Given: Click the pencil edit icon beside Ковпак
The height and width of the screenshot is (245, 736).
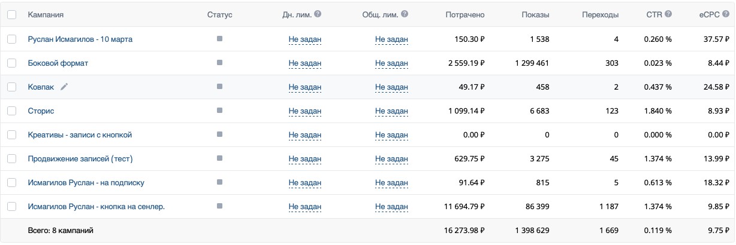Looking at the screenshot, I should tap(64, 87).
